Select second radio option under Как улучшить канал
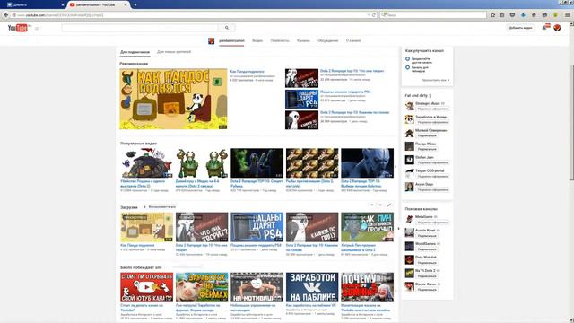574x323 pixels. click(407, 67)
